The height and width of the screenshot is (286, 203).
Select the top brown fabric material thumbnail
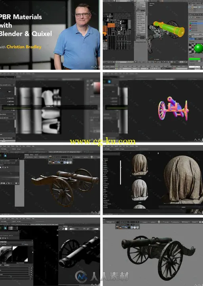[140, 165]
